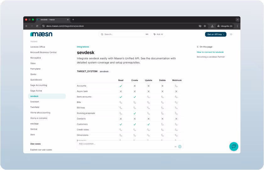
Task: Click the Delete phone icon for Customers
Action: coord(162,124)
